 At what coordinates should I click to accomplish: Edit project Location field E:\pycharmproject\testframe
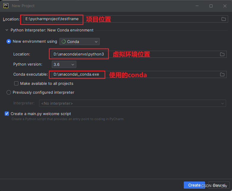(126, 19)
